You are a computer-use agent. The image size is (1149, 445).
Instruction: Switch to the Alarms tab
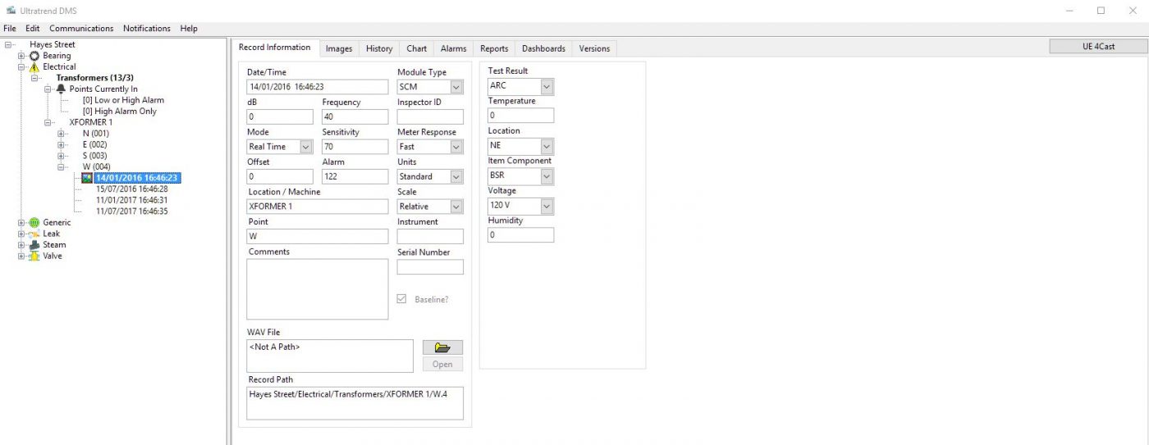(453, 48)
